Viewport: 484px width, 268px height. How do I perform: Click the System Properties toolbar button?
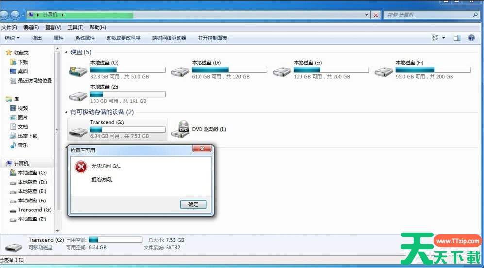85,38
